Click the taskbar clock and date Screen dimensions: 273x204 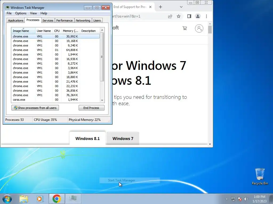click(259, 199)
